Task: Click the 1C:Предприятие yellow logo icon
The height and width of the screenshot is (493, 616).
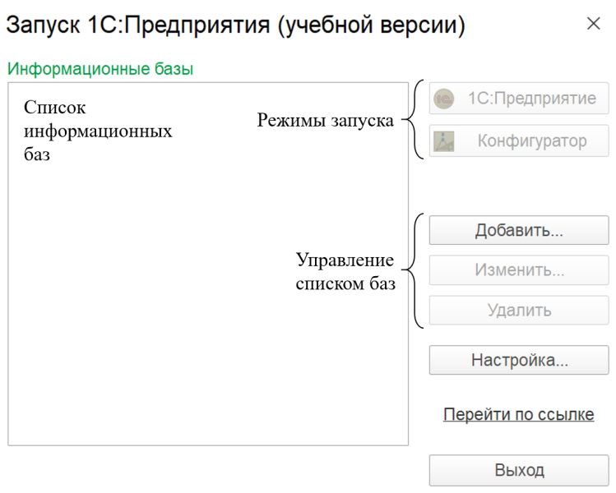Action: 444,99
